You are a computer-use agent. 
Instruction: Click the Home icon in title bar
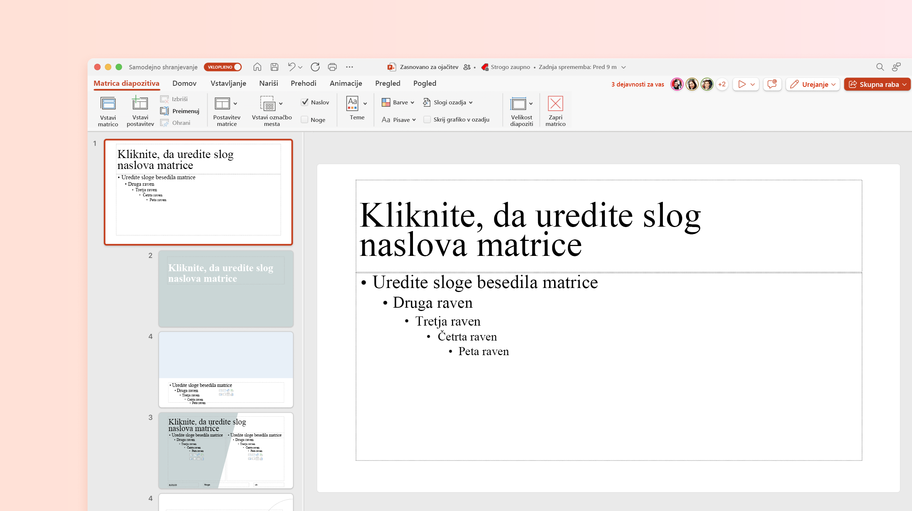[x=257, y=67]
